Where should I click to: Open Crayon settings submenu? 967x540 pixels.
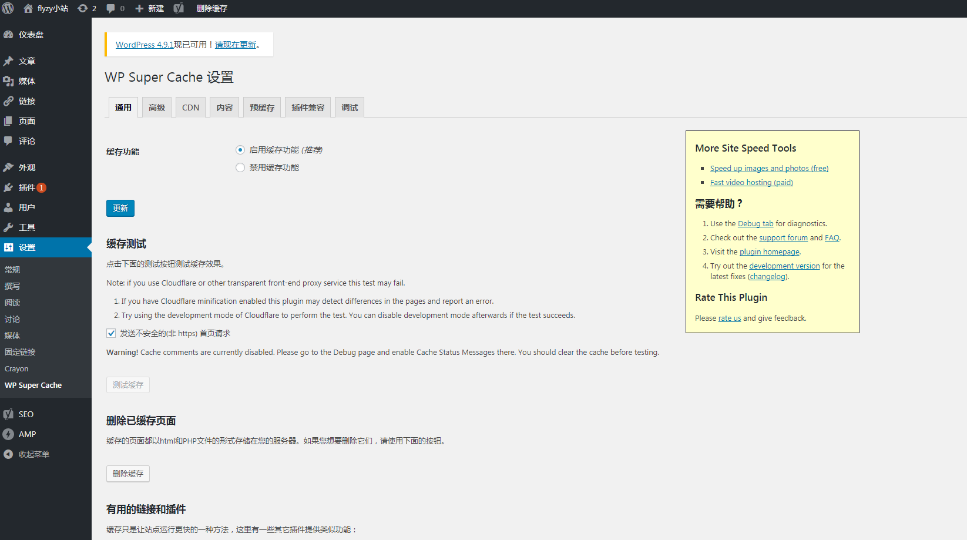[x=16, y=369]
